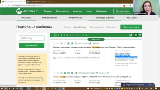The image size is (160, 90).
Task: Open table icon on Россельхозбанк tender
Action: [68, 43]
